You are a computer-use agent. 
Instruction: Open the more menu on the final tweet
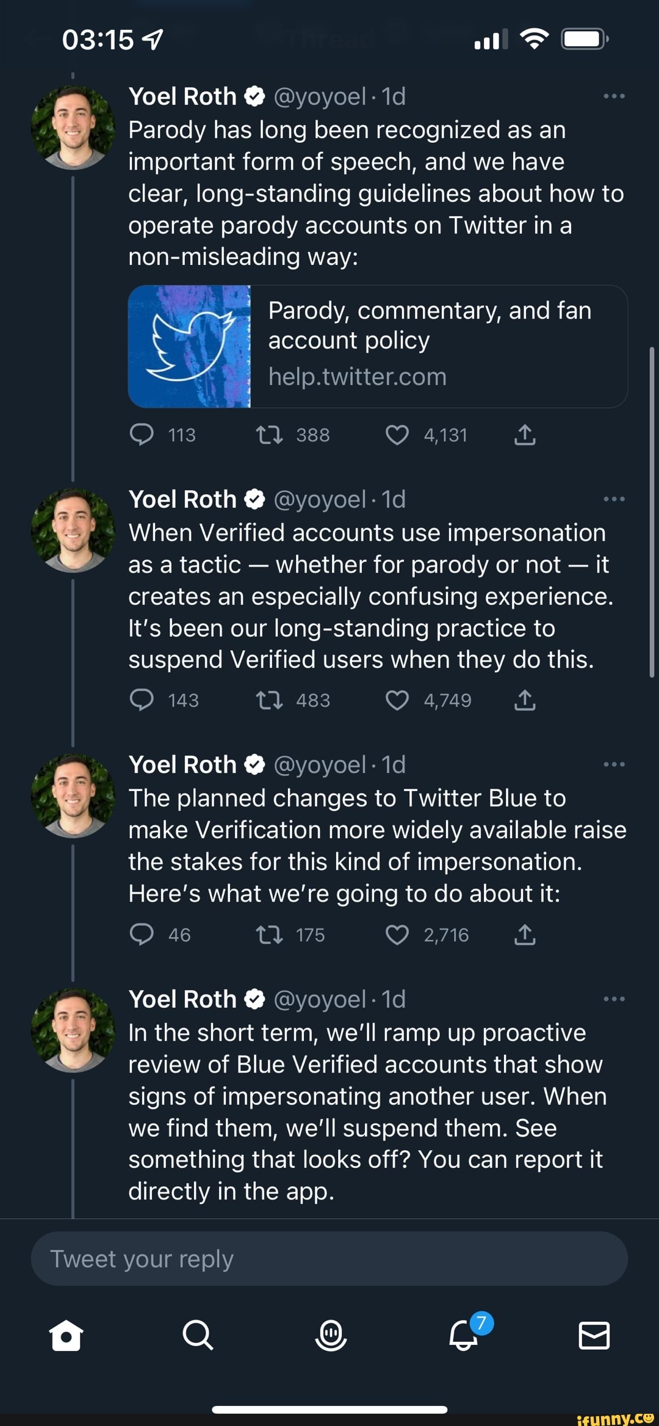click(x=614, y=999)
